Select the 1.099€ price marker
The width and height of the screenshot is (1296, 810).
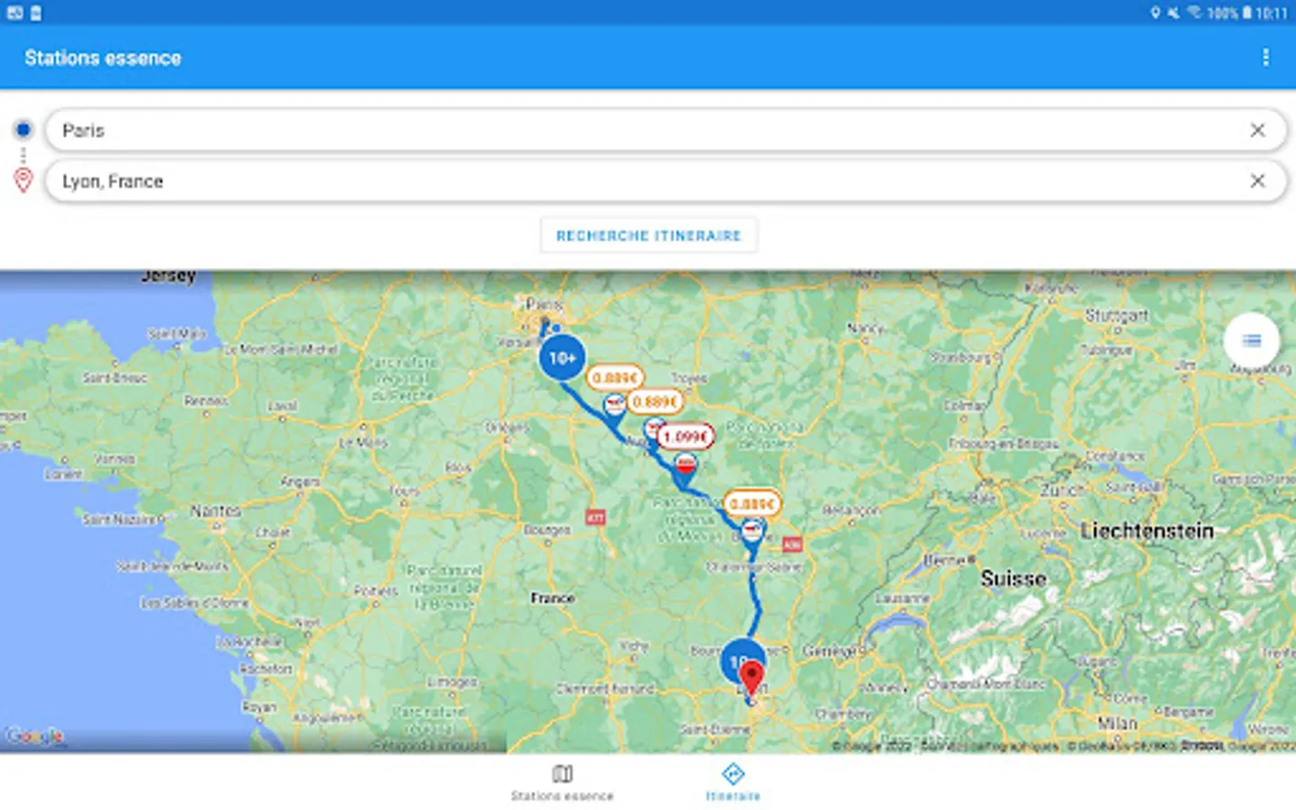pos(686,437)
